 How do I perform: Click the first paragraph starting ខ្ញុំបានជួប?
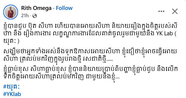(x=90, y=34)
